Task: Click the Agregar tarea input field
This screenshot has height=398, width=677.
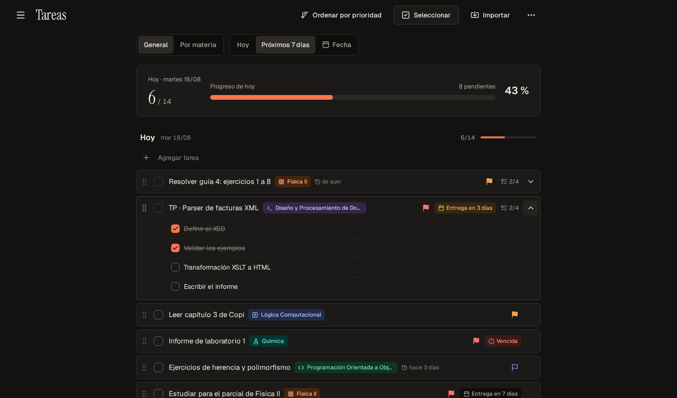Action: click(x=338, y=158)
